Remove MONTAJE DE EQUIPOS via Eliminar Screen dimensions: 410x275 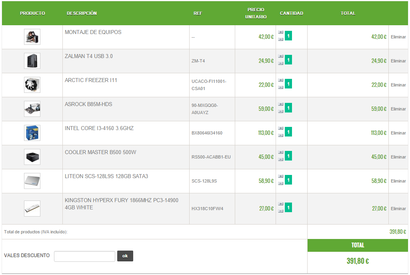pyautogui.click(x=398, y=37)
